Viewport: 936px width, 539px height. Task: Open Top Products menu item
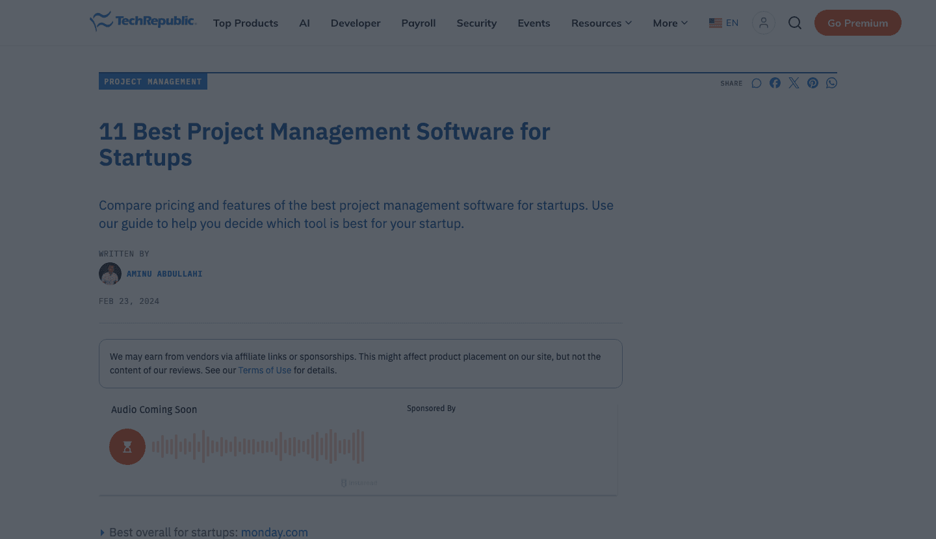[246, 23]
